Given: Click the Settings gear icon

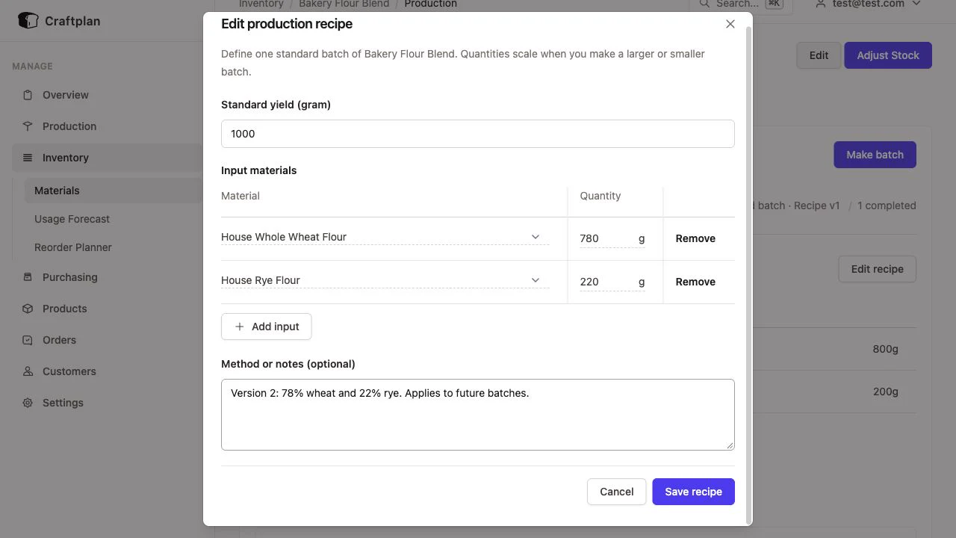Looking at the screenshot, I should [x=28, y=403].
